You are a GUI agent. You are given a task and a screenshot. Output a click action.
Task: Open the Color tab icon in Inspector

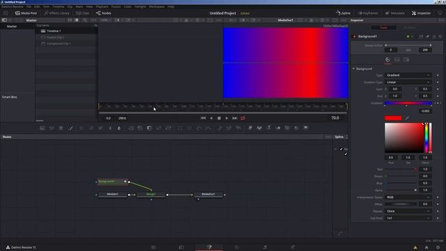[x=387, y=59]
